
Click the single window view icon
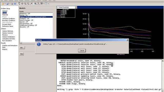pyautogui.click(x=46, y=4)
